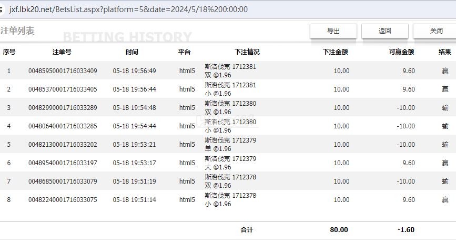The image size is (456, 242).
Task: Click the time 05-18 19:56:44
Action: [134, 89]
